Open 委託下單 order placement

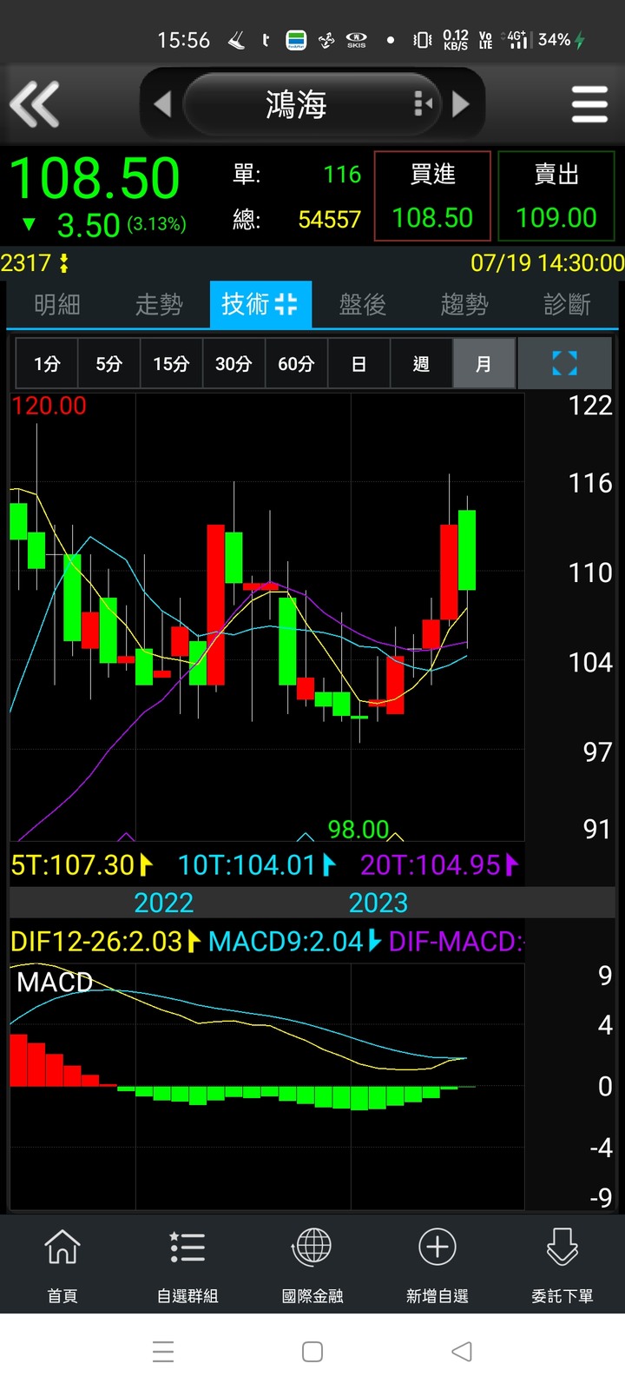562,1265
